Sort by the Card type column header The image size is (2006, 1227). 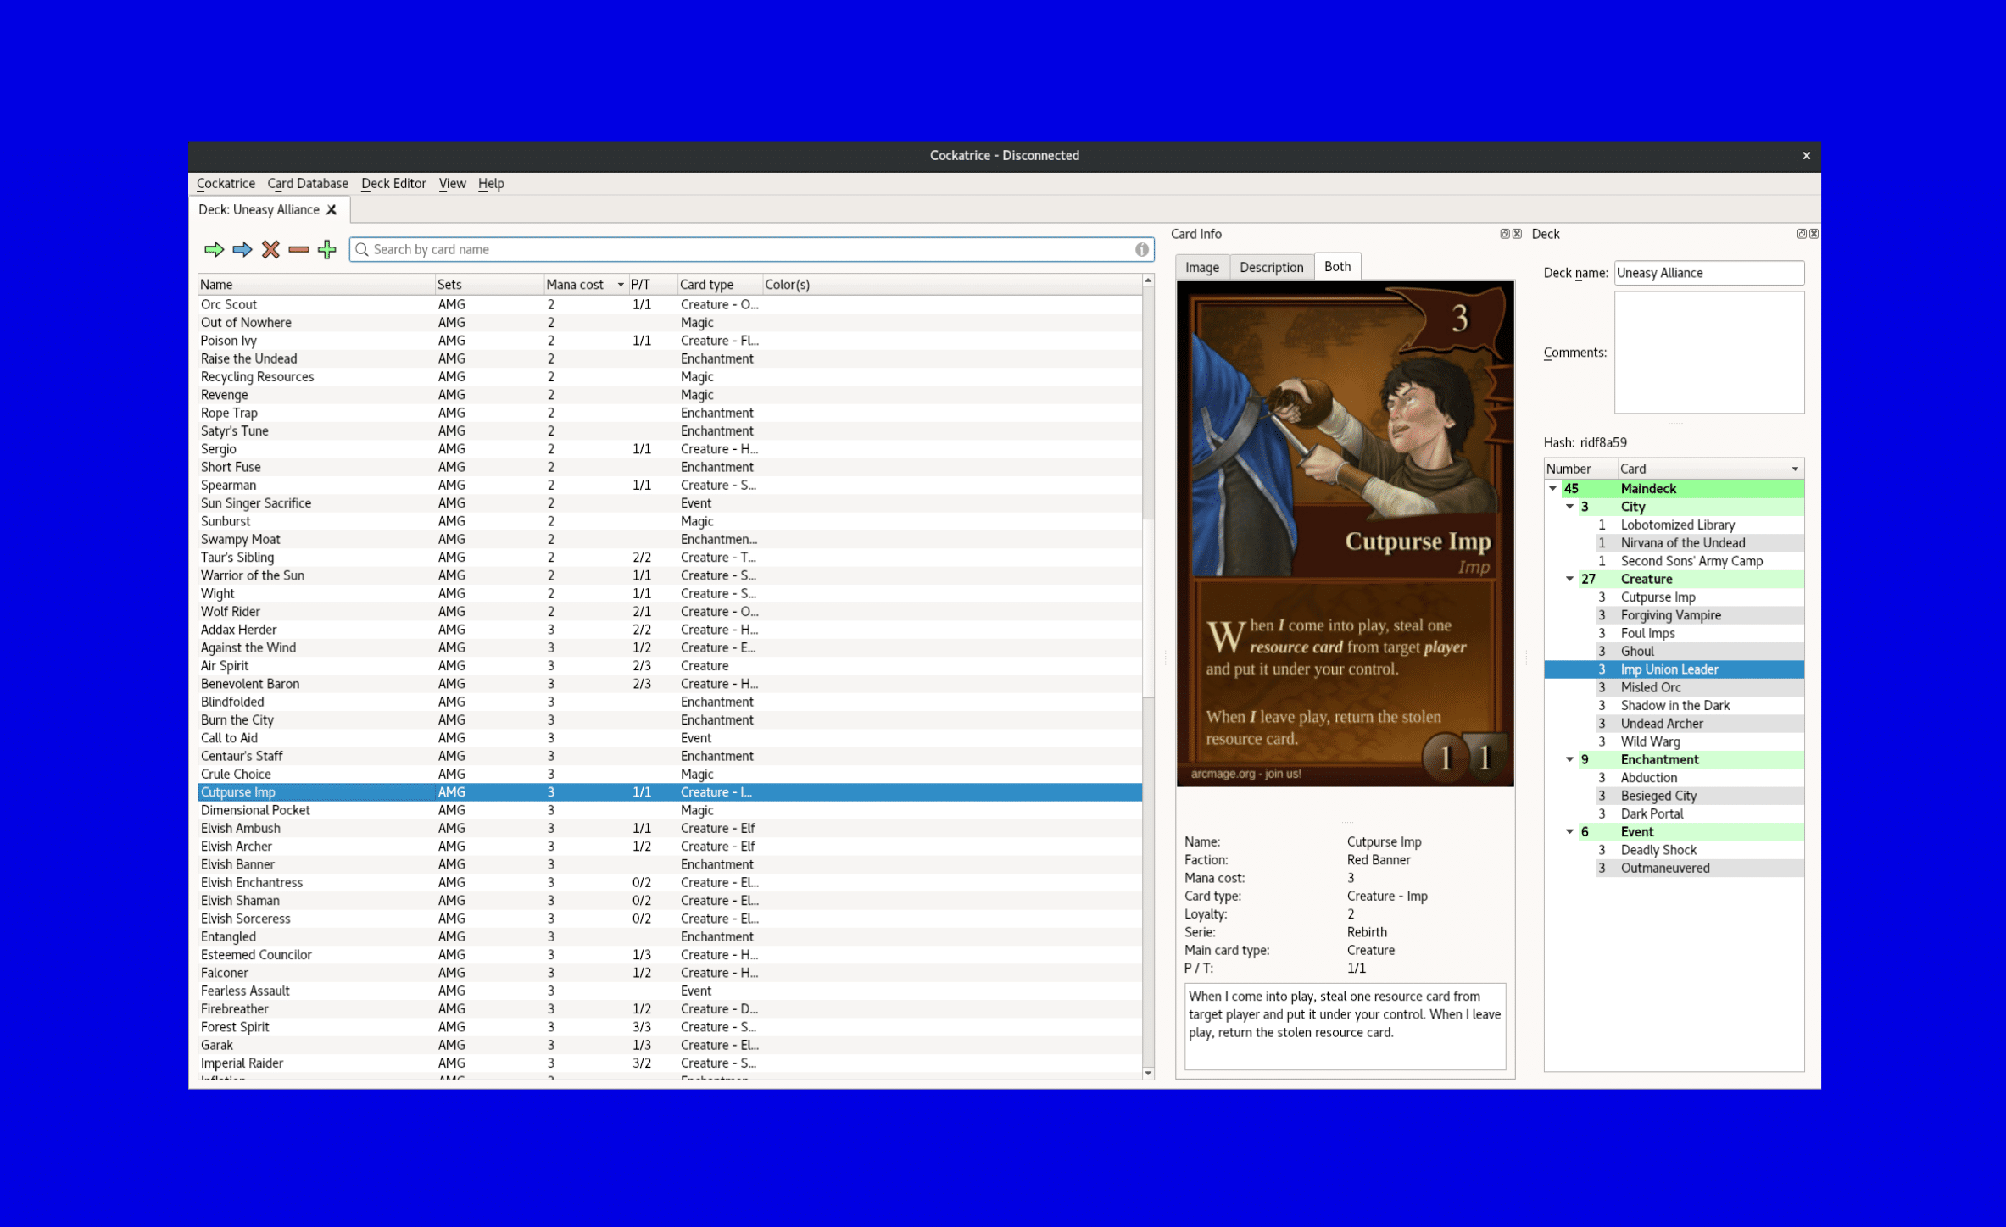(719, 285)
